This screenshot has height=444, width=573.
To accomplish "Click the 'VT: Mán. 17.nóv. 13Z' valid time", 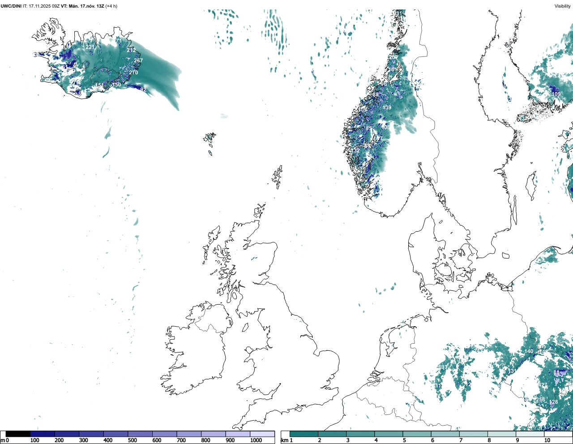I will point(82,6).
